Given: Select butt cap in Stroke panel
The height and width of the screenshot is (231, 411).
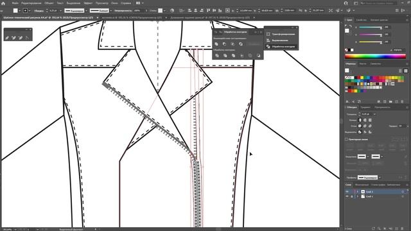Looking at the screenshot, I should pyautogui.click(x=360, y=120).
